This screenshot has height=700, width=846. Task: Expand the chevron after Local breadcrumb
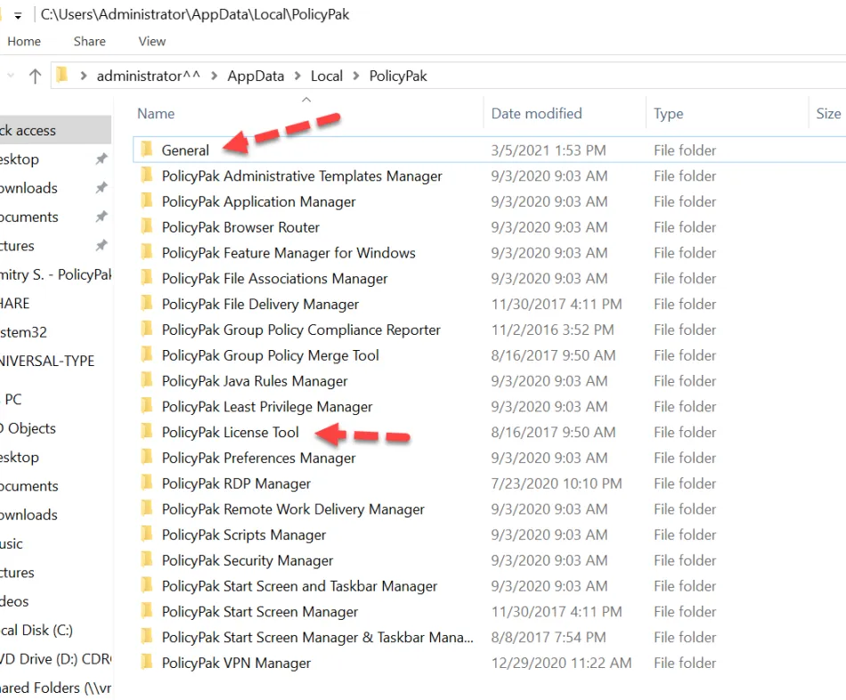coord(356,76)
